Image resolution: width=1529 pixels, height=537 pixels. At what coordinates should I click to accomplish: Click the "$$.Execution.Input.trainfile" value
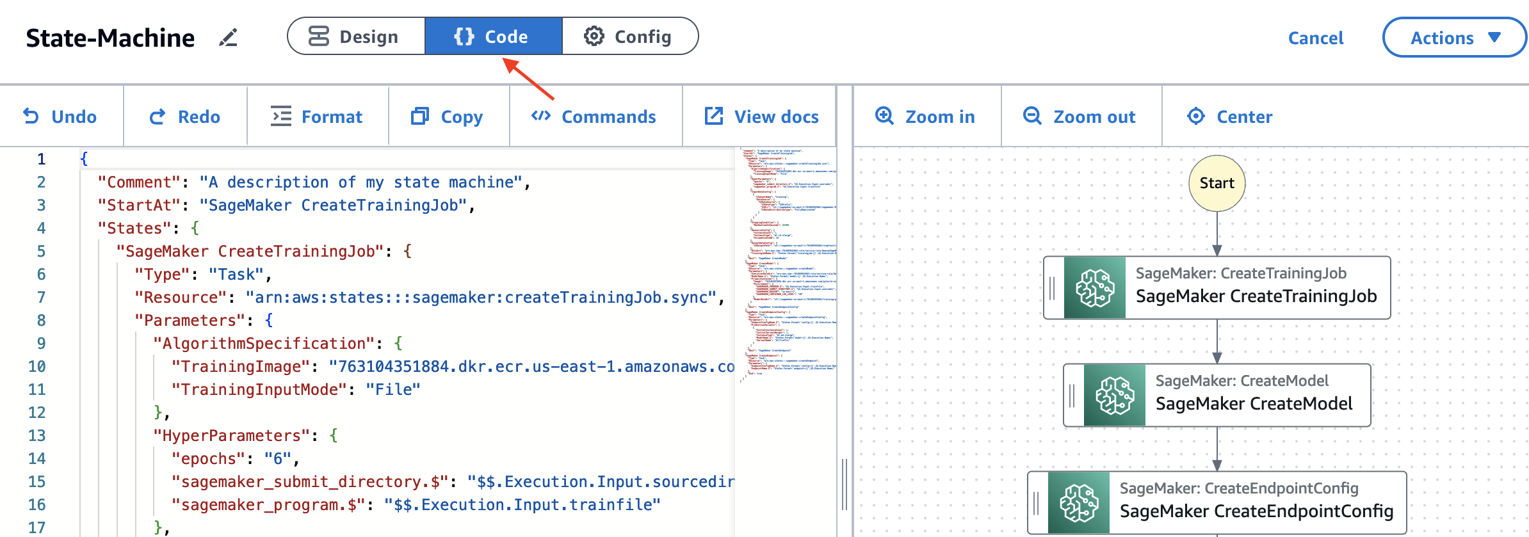pyautogui.click(x=522, y=505)
